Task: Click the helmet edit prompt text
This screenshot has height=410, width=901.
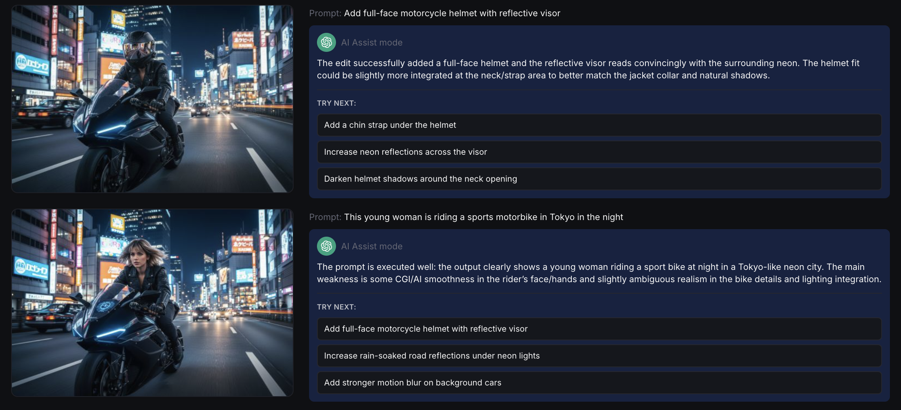Action: tap(452, 13)
